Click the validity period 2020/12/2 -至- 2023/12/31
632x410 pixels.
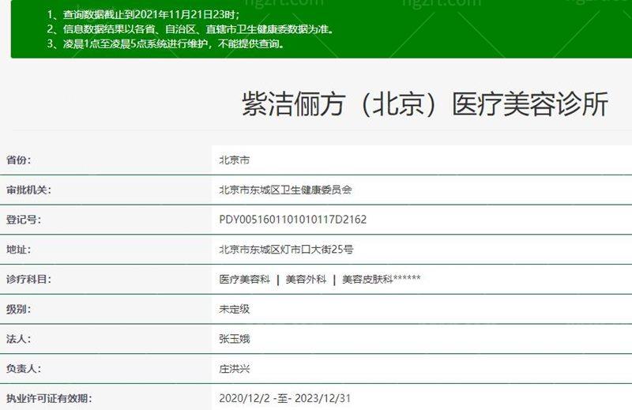(285, 399)
